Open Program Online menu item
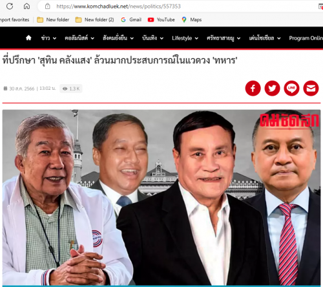 (x=306, y=38)
